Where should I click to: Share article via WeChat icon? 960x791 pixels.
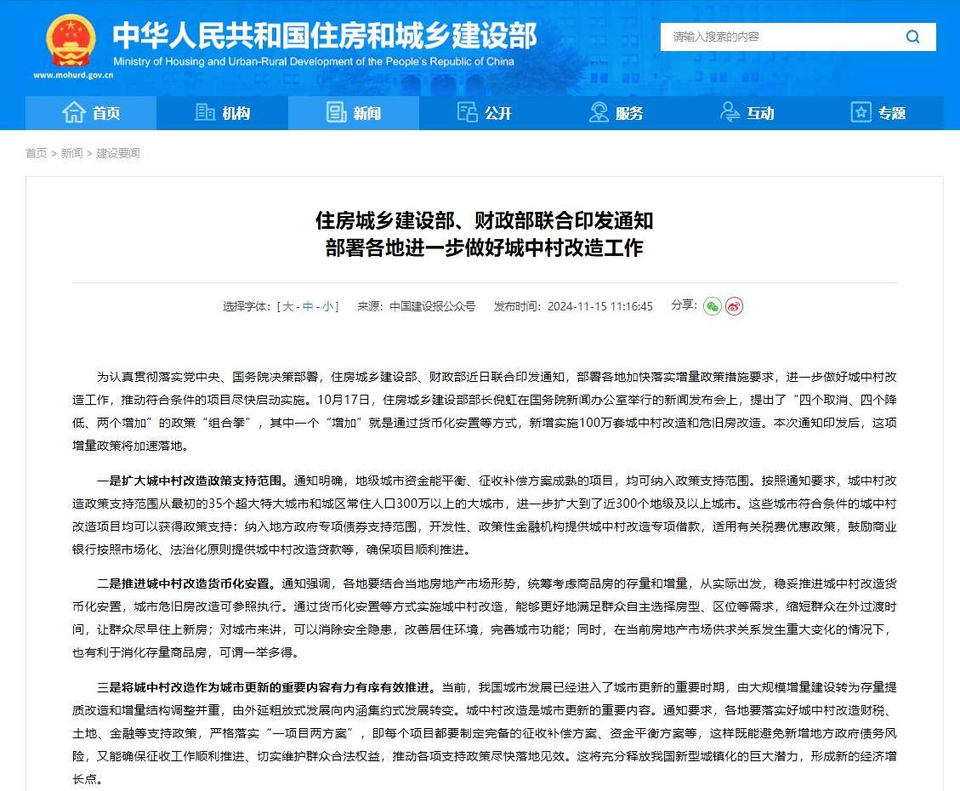click(x=712, y=306)
